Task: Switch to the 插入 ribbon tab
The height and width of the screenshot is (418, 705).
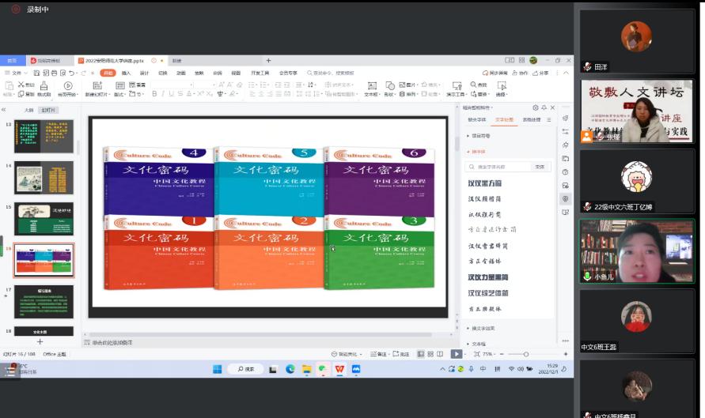Action: (127, 73)
